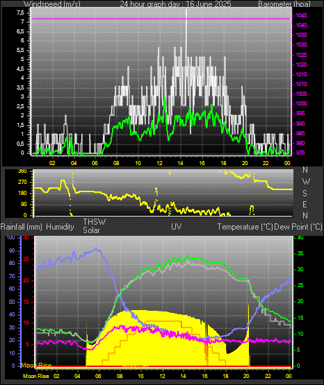The width and height of the screenshot is (324, 385).
Task: Click the 'UV' legend label
Action: pyautogui.click(x=177, y=227)
